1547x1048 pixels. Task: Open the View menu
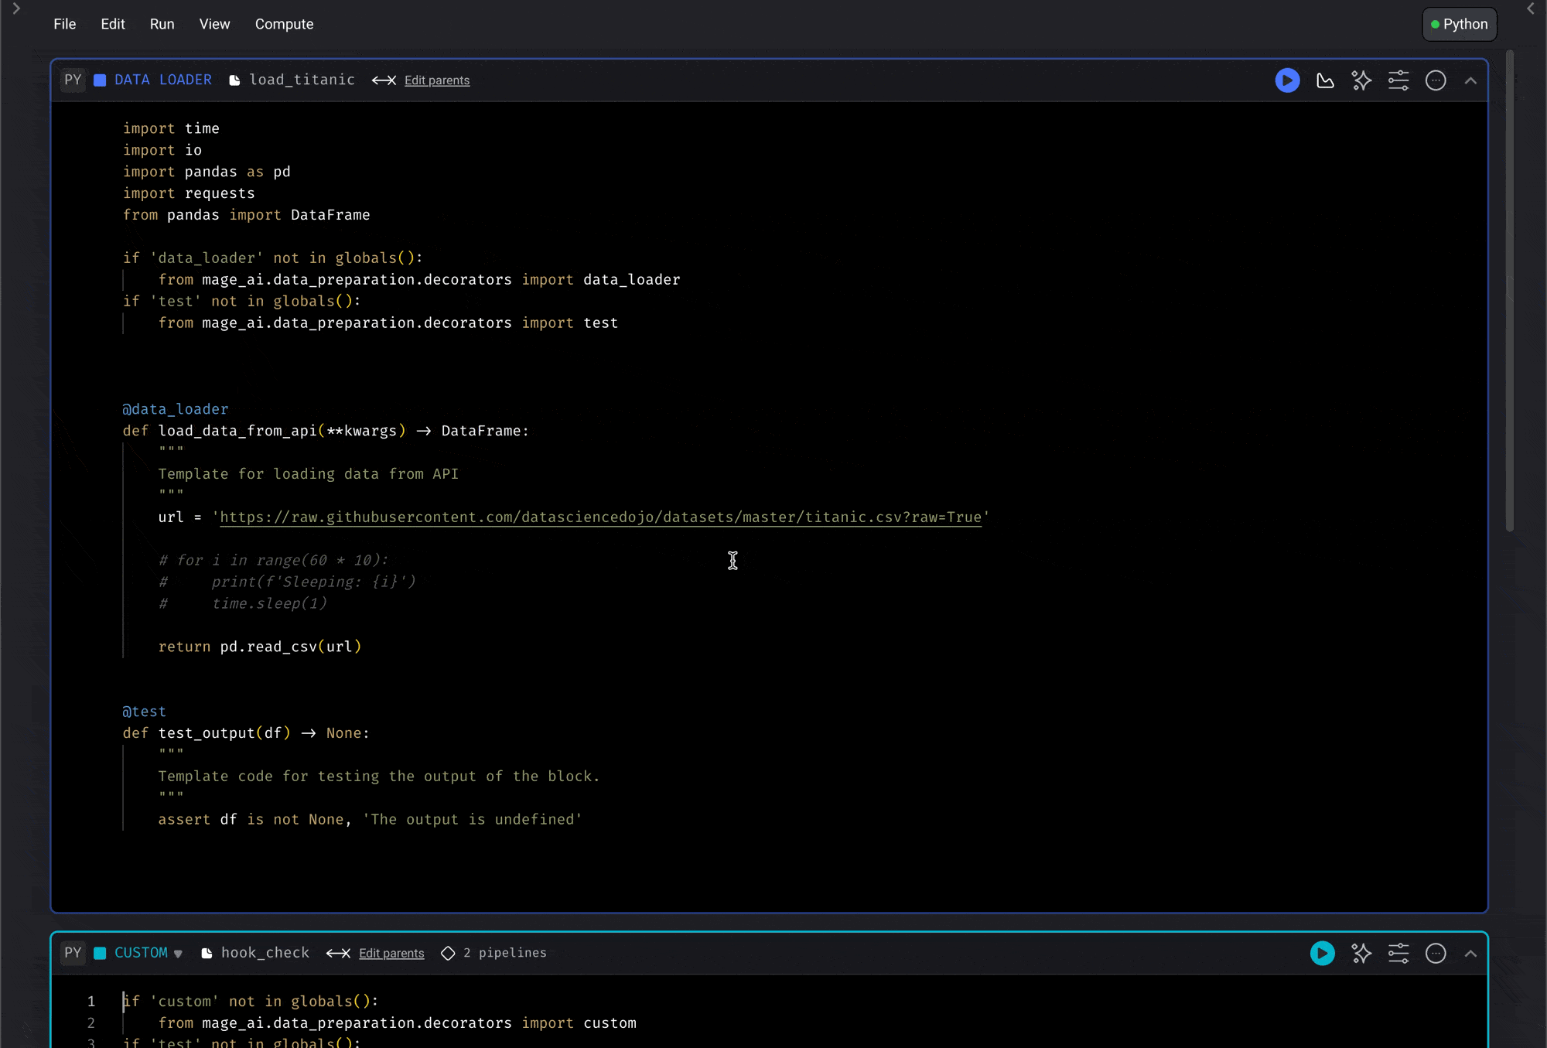pos(214,24)
